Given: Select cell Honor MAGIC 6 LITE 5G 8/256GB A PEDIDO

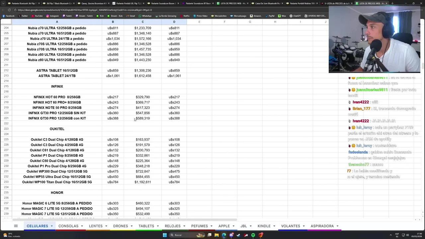Looking at the screenshot, I should (57, 203).
